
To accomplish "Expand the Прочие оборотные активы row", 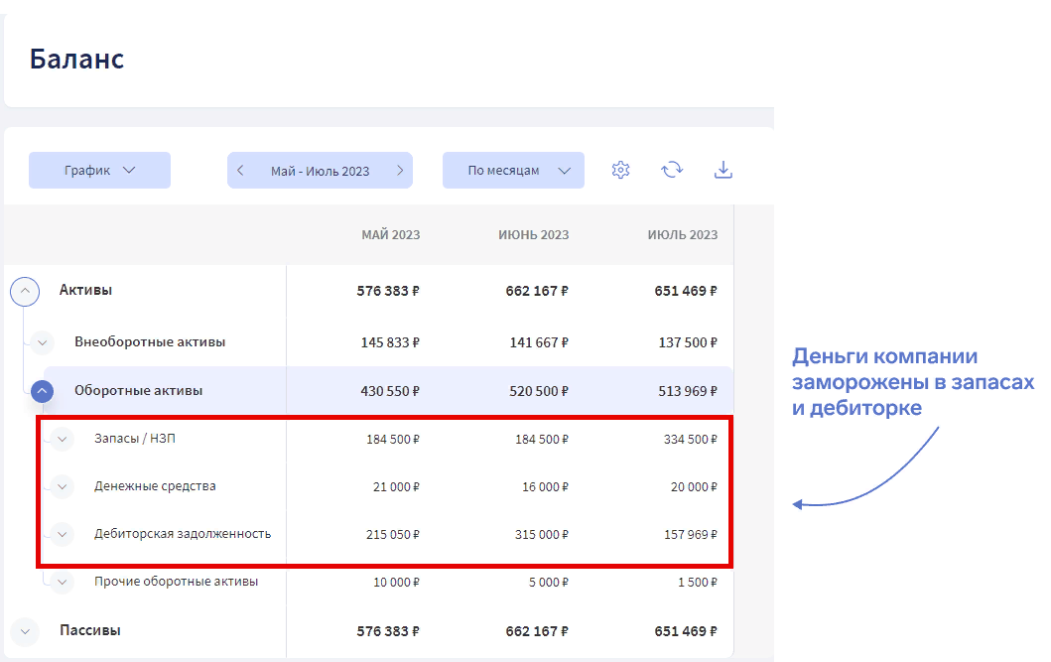I will [63, 582].
